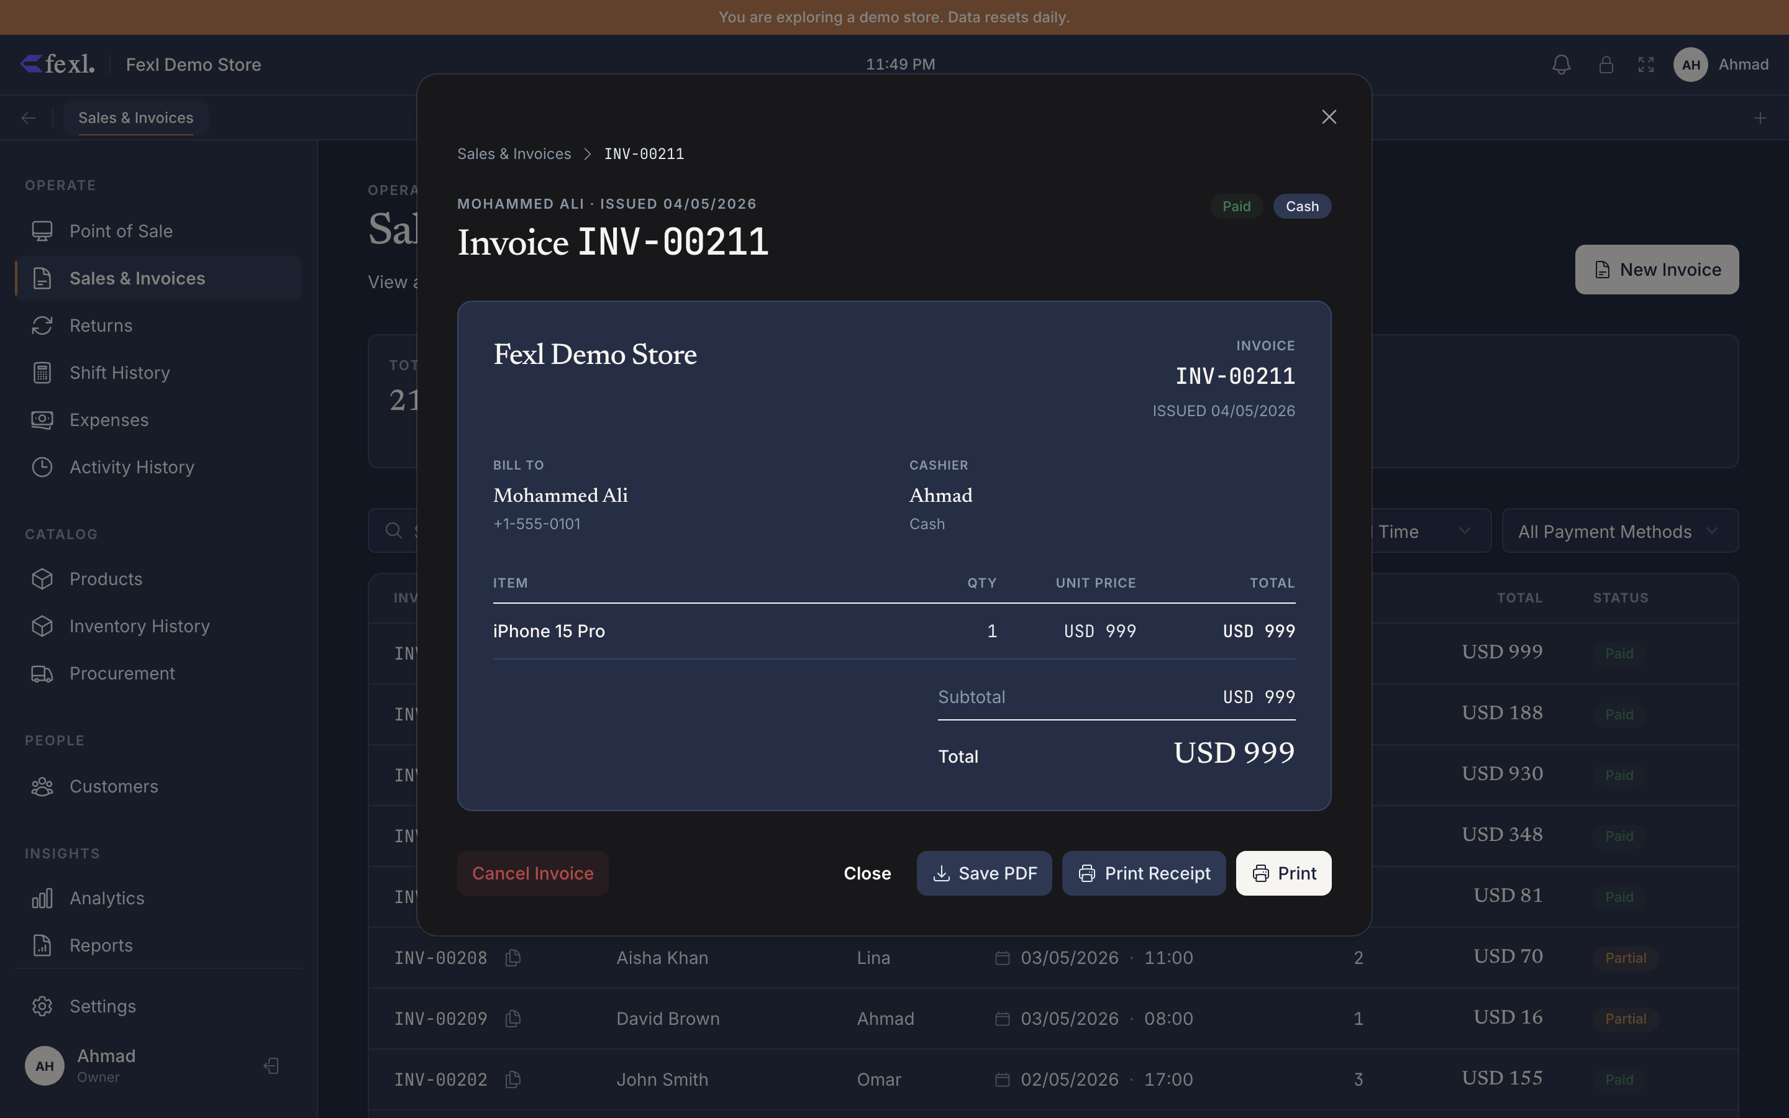Click the USD 188 total cell
1789x1118 pixels.
point(1501,713)
